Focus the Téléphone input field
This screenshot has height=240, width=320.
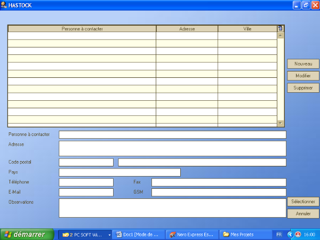tap(86, 182)
